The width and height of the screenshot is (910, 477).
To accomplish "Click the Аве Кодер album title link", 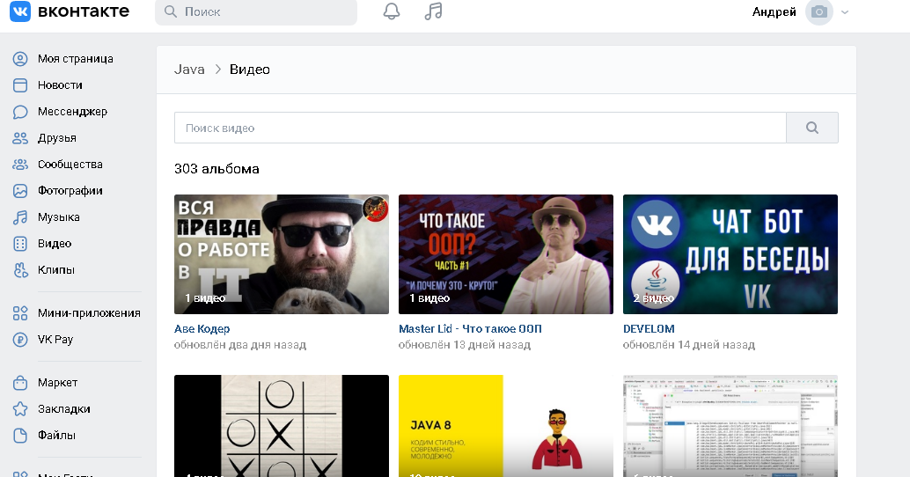I will pos(202,329).
